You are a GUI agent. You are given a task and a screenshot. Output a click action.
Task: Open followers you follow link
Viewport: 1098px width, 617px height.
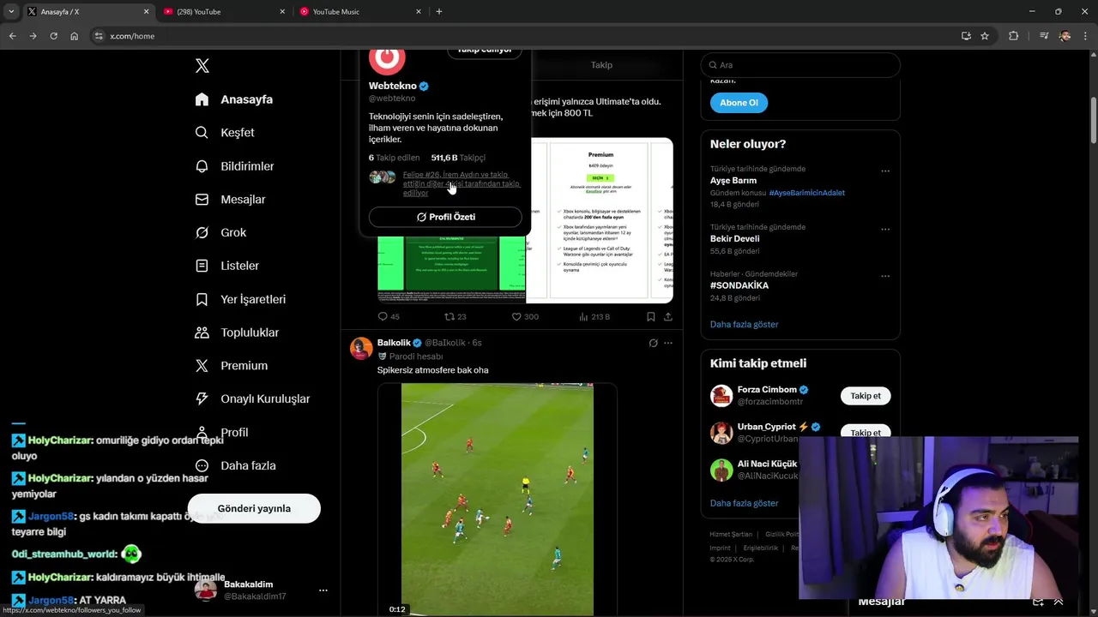(x=461, y=183)
